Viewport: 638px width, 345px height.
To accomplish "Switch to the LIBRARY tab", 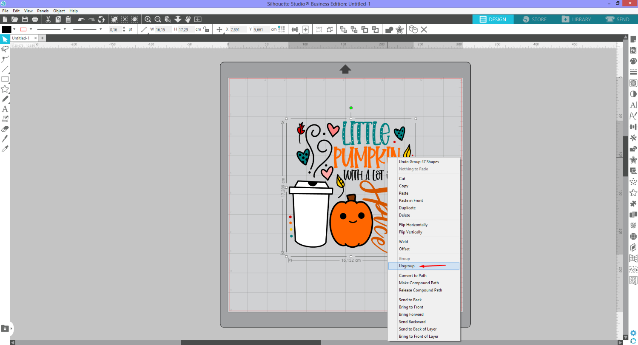I will [576, 20].
